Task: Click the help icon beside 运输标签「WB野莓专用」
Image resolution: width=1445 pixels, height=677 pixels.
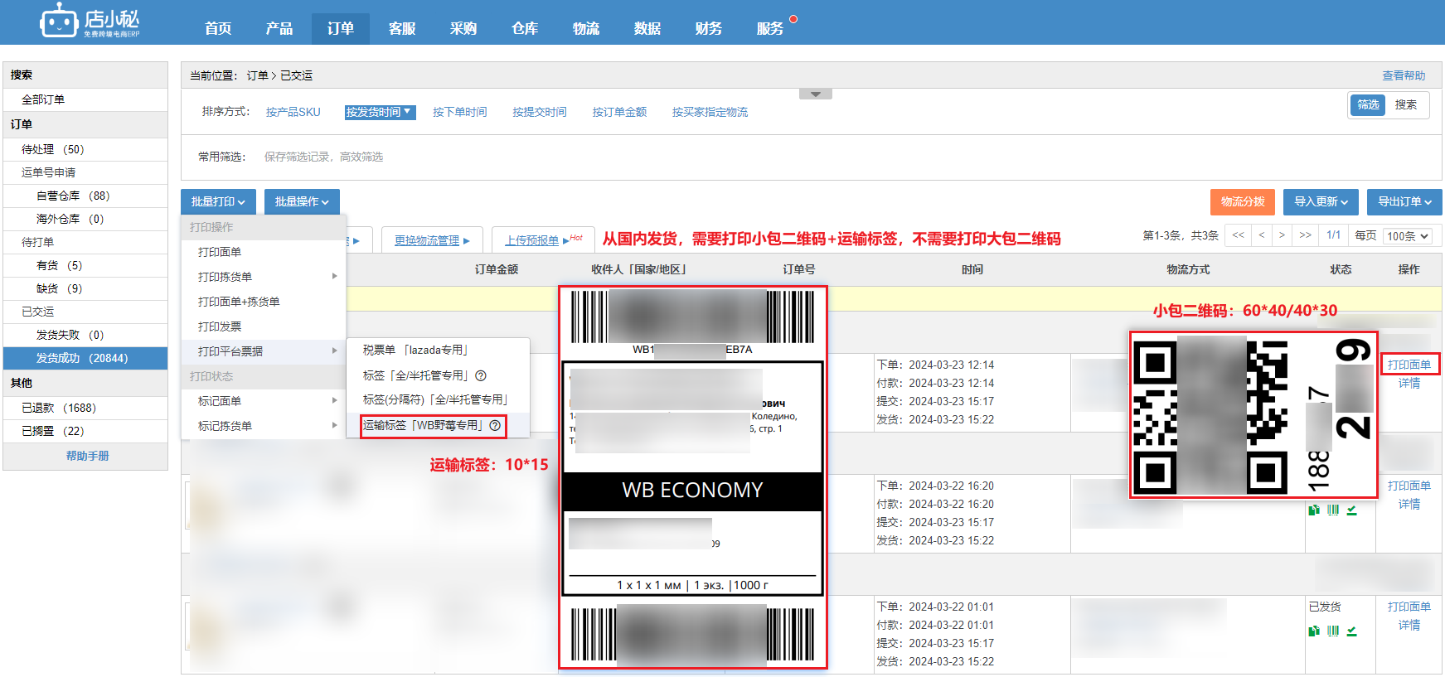Action: point(495,425)
